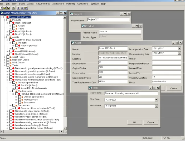Click the Cut scissors toolbar icon
The height and width of the screenshot is (141, 185).
[x=18, y=8]
